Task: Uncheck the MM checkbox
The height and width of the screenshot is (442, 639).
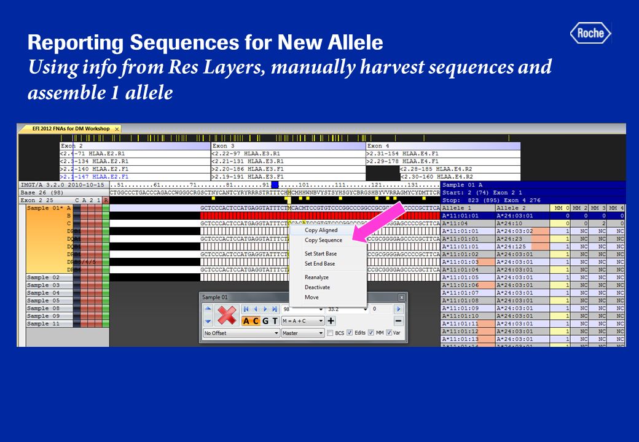Action: click(x=371, y=333)
